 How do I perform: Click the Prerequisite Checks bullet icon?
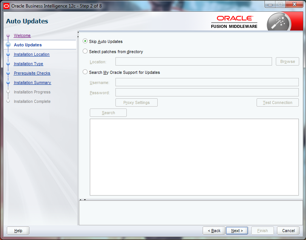click(x=8, y=73)
